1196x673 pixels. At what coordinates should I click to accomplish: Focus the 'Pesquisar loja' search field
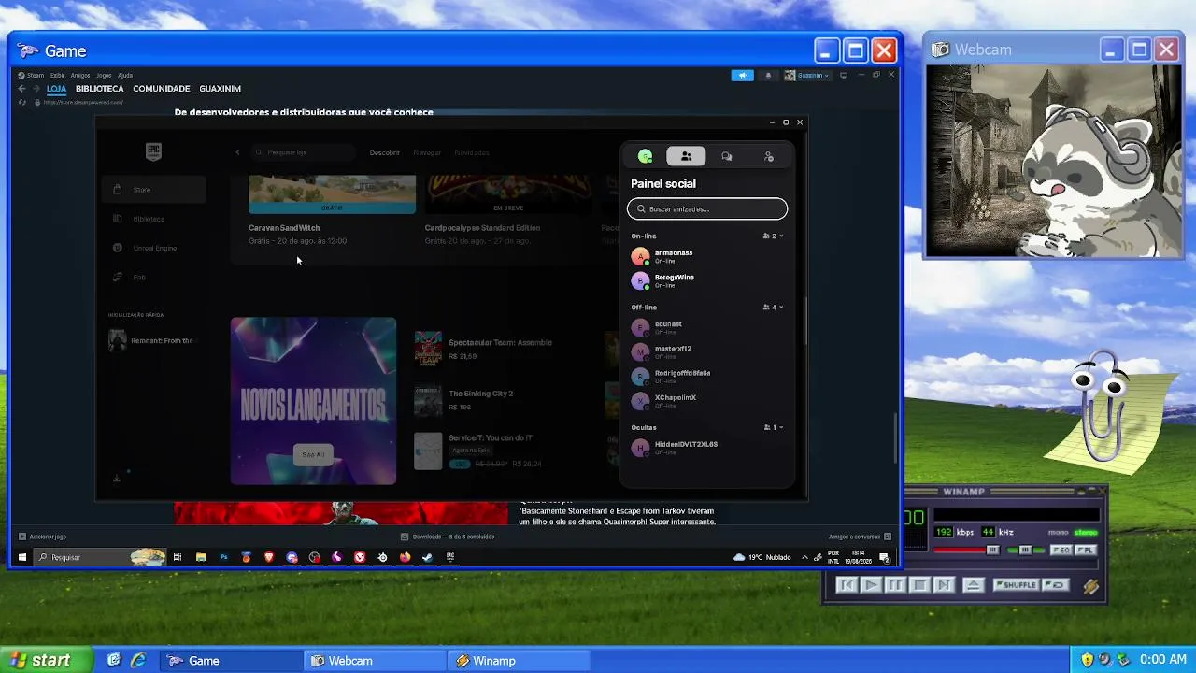click(x=303, y=152)
